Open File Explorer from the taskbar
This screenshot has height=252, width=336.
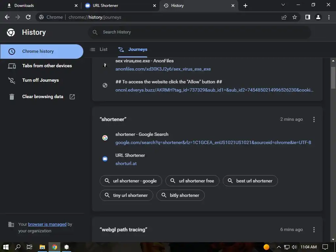42,247
